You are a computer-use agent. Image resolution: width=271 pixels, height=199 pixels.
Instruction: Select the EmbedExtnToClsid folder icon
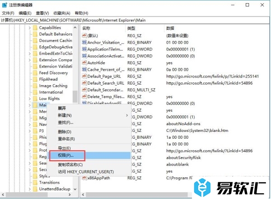[x=35, y=54]
